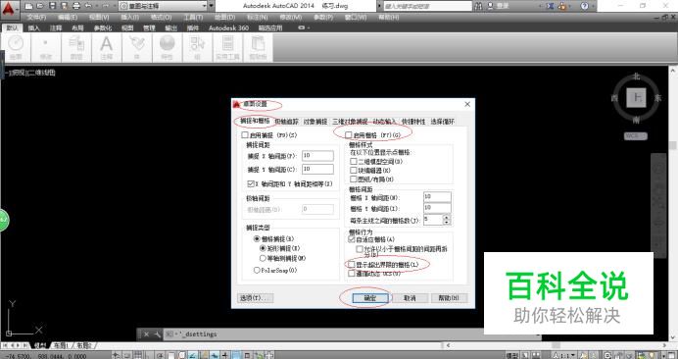Select the PolarSnap (O) radio button
Viewport: 678px width, 359px height.
coord(257,270)
